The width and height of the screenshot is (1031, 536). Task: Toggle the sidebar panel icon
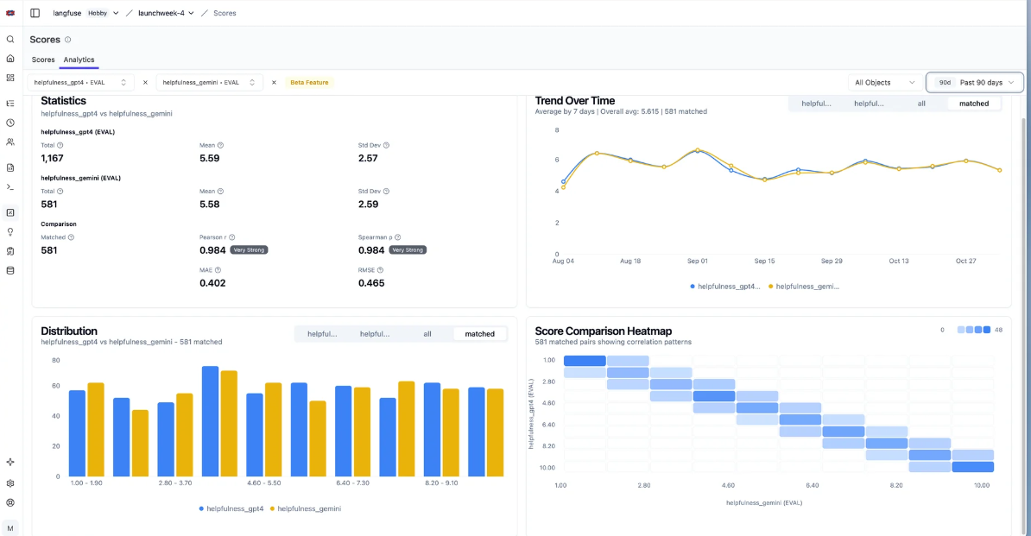(35, 13)
